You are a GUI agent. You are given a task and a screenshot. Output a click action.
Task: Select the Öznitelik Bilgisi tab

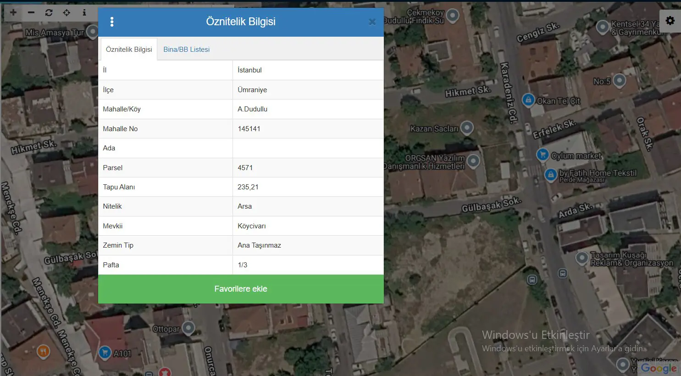coord(129,50)
